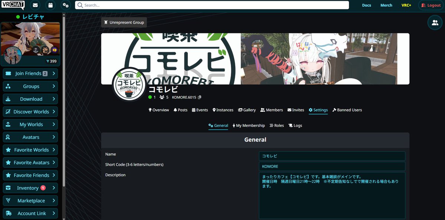
Task: Click the Avatars person icon in sidebar
Action: click(8, 137)
